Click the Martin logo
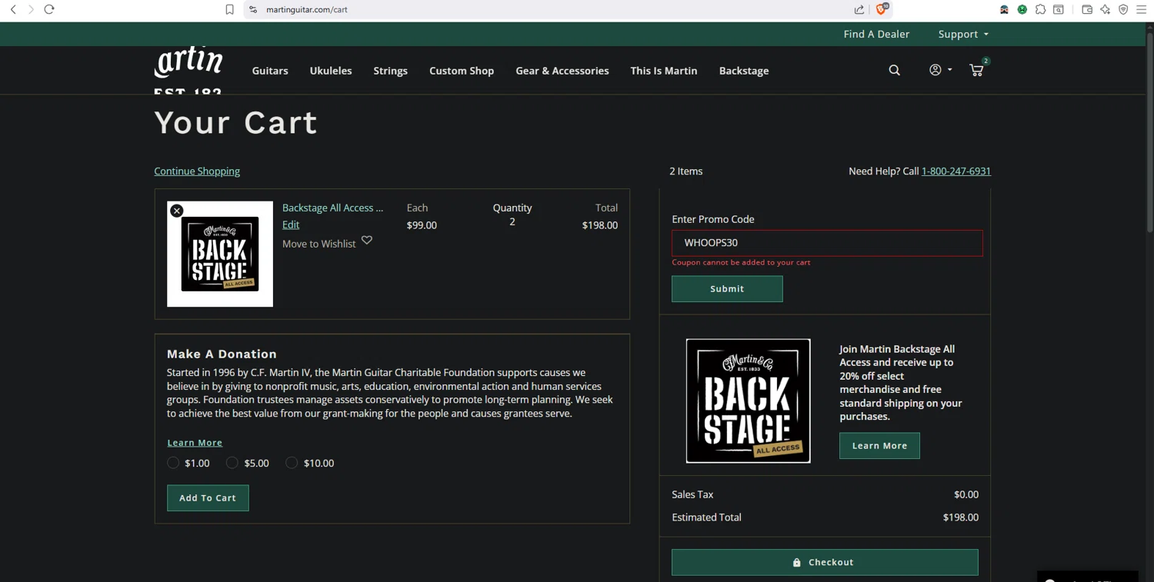Image resolution: width=1154 pixels, height=582 pixels. [x=188, y=70]
